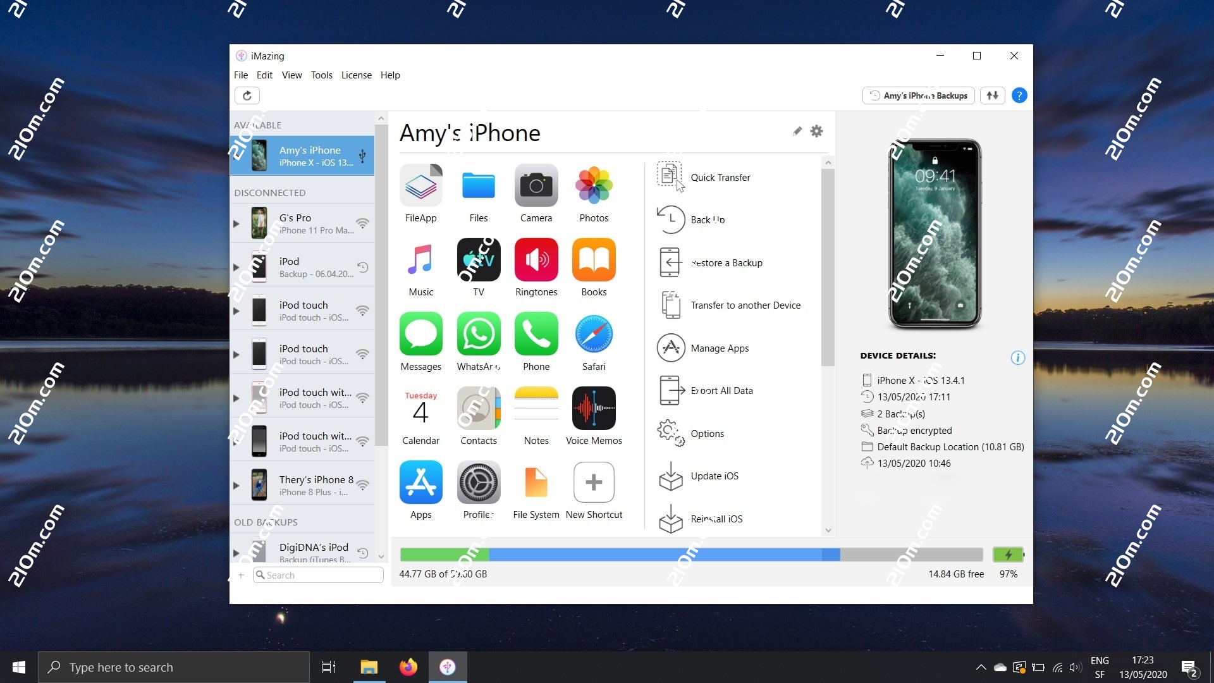This screenshot has height=683, width=1214.
Task: Expand the G's Pro device entry
Action: (236, 223)
